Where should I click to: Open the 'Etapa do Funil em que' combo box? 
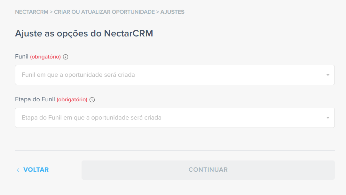pyautogui.click(x=175, y=118)
